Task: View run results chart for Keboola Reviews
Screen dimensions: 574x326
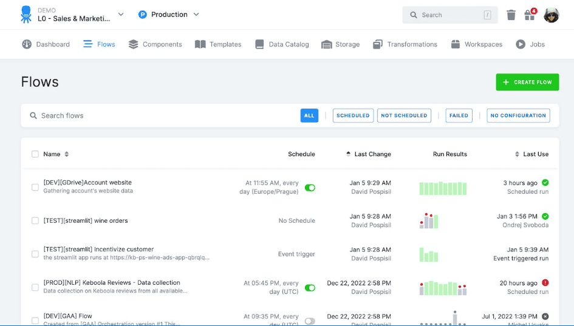Action: tap(443, 288)
